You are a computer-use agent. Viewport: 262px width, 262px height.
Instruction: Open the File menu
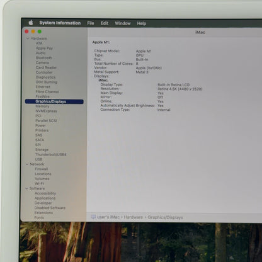[x=91, y=23]
